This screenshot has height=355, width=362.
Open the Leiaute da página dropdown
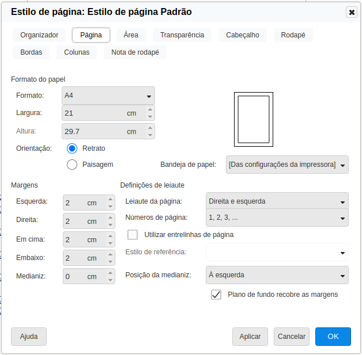tap(277, 201)
